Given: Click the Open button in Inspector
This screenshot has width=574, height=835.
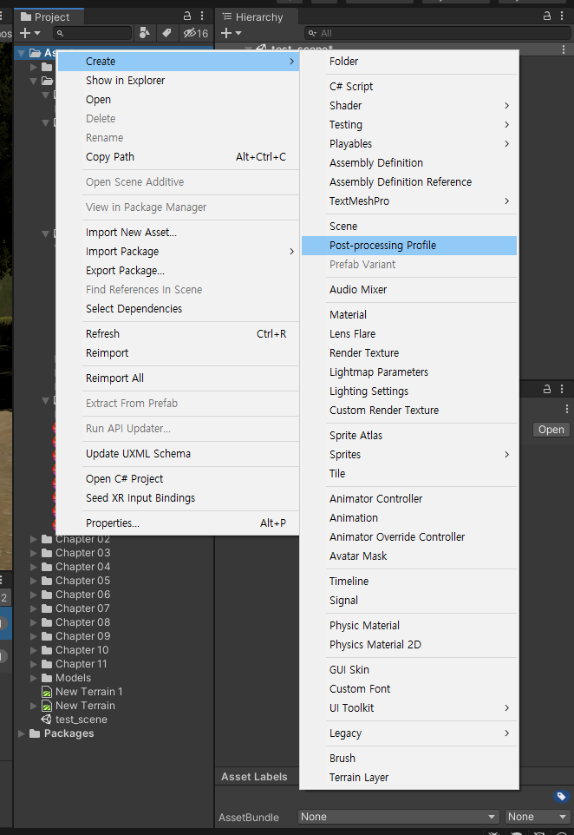Looking at the screenshot, I should [x=551, y=429].
